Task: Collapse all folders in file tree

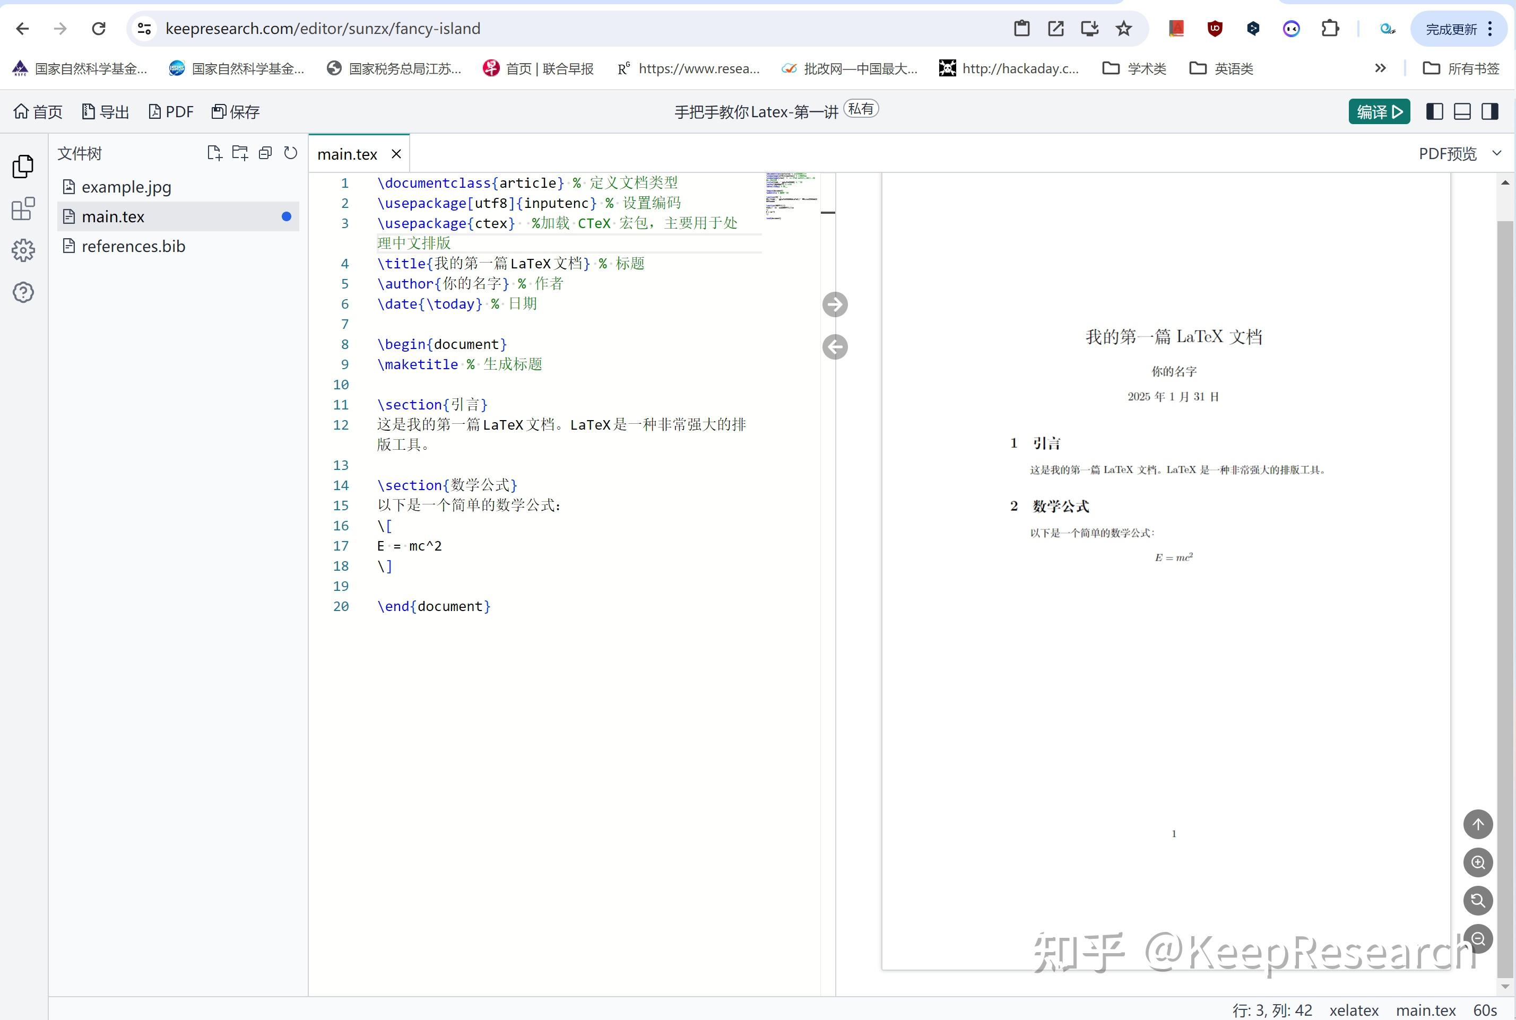Action: pos(265,153)
